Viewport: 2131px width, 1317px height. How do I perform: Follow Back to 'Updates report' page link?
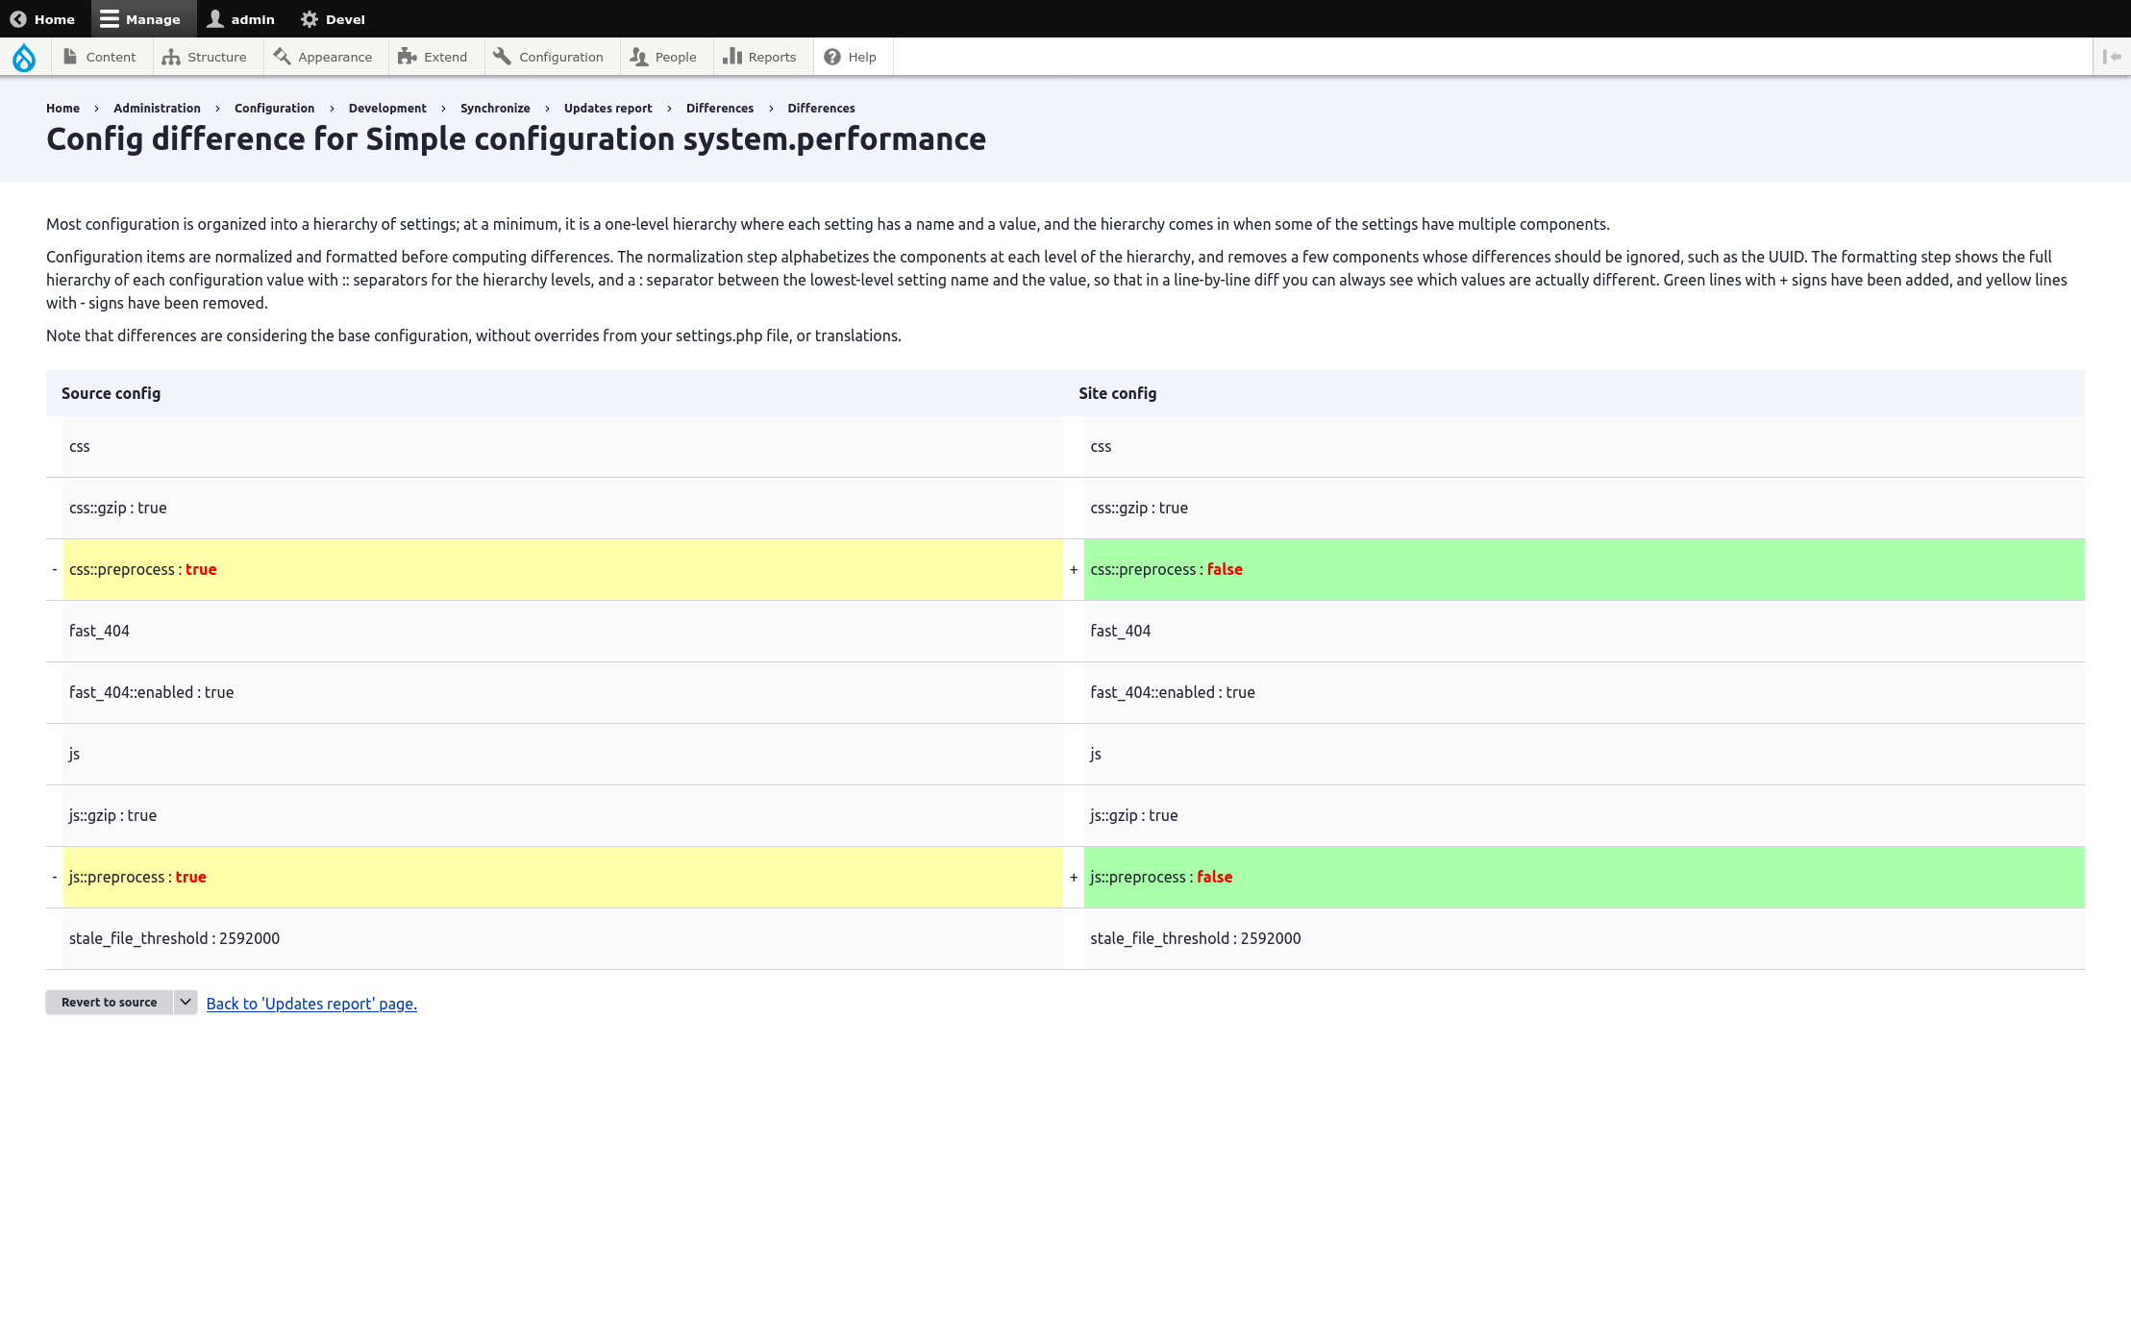pyautogui.click(x=311, y=1004)
